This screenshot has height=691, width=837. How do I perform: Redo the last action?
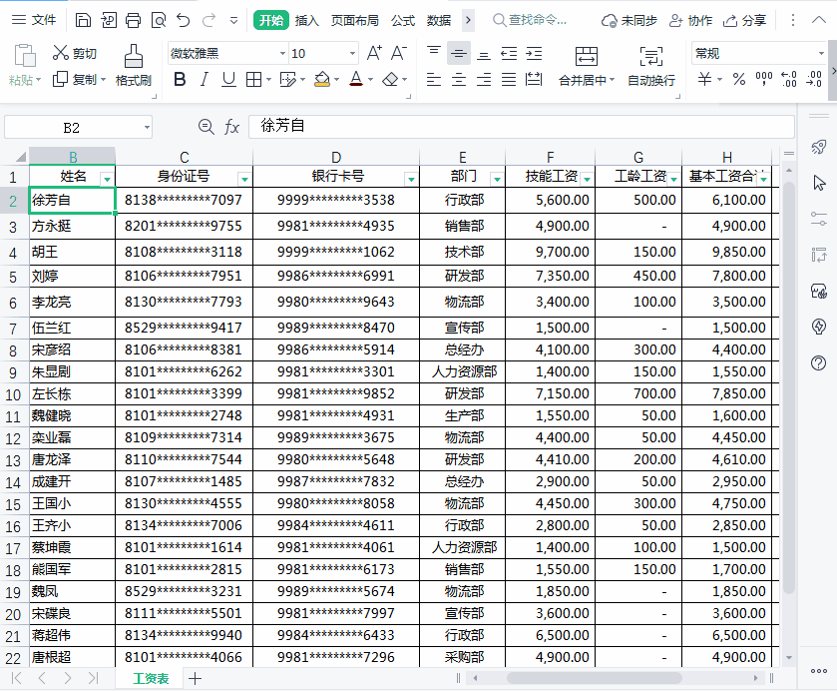(209, 20)
